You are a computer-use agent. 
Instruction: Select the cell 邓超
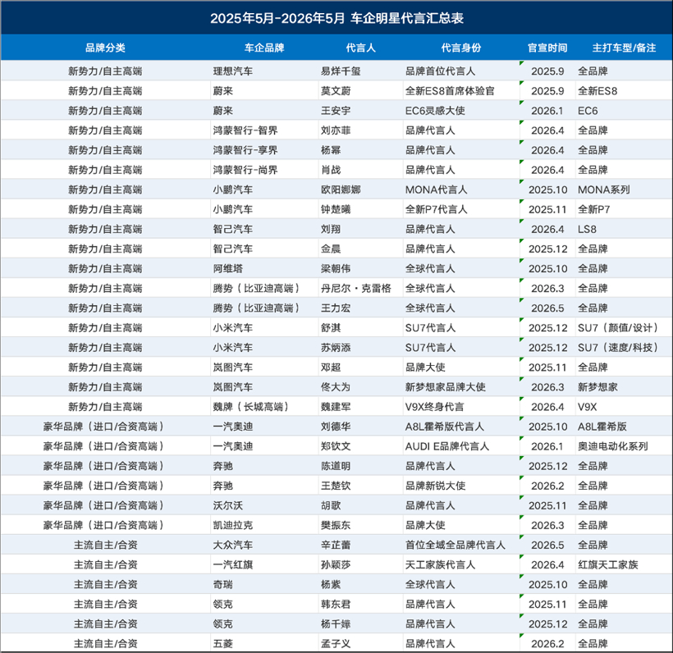[331, 368]
